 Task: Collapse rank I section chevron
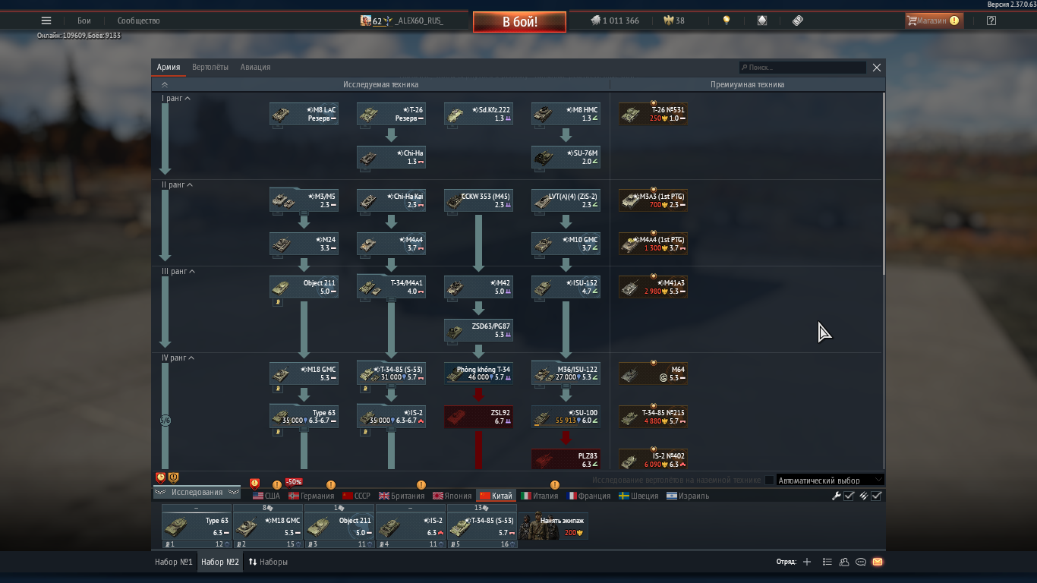point(188,99)
